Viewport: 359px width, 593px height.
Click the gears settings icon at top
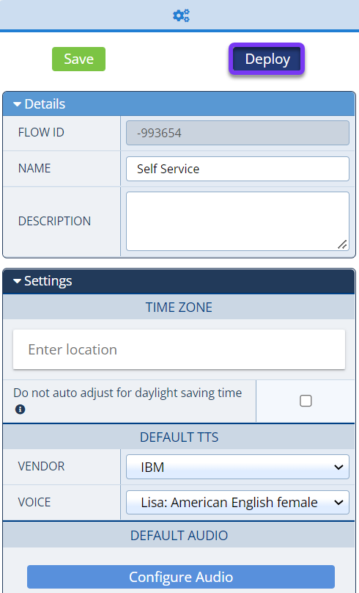181,15
